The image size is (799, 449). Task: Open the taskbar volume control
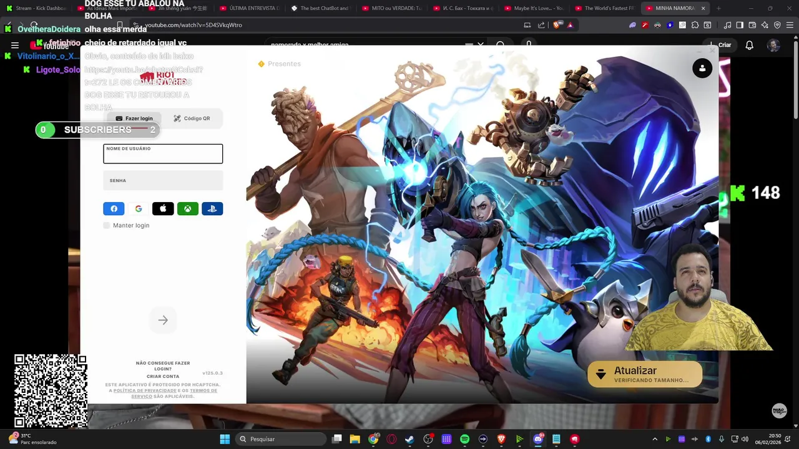pos(745,439)
